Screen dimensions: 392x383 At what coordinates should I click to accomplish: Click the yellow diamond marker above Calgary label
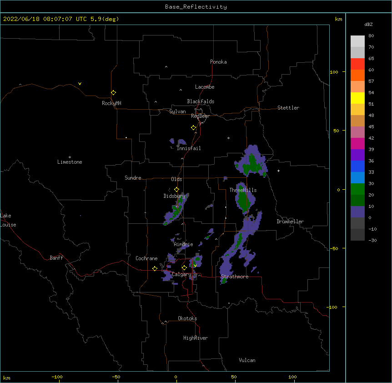pyautogui.click(x=184, y=268)
